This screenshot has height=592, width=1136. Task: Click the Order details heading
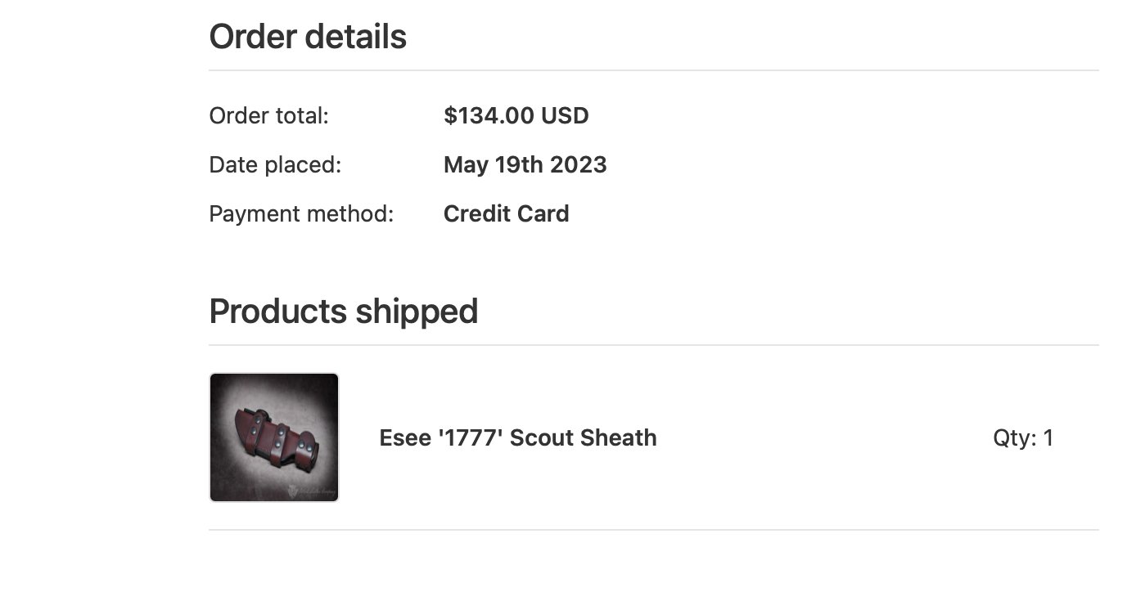(308, 37)
